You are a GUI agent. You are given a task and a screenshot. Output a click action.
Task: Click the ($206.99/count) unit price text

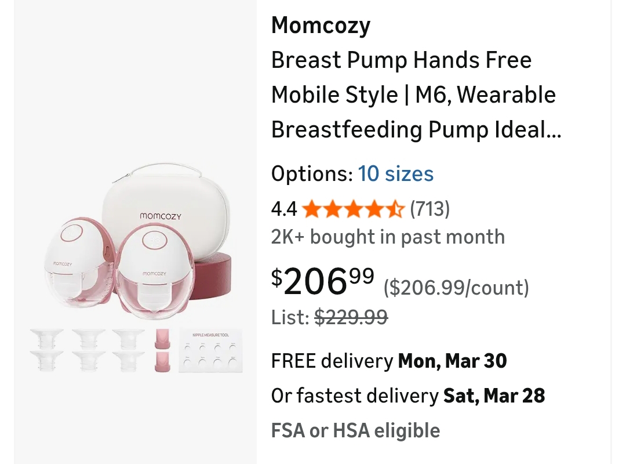point(456,287)
